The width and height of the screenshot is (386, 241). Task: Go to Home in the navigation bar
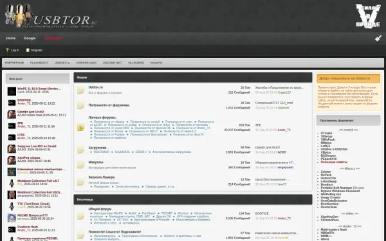(x=10, y=38)
